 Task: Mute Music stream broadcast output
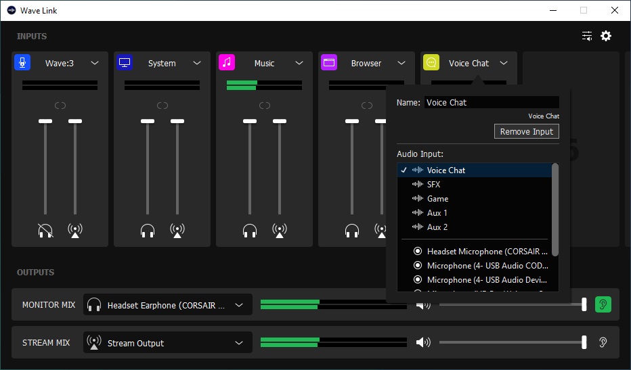pos(280,231)
